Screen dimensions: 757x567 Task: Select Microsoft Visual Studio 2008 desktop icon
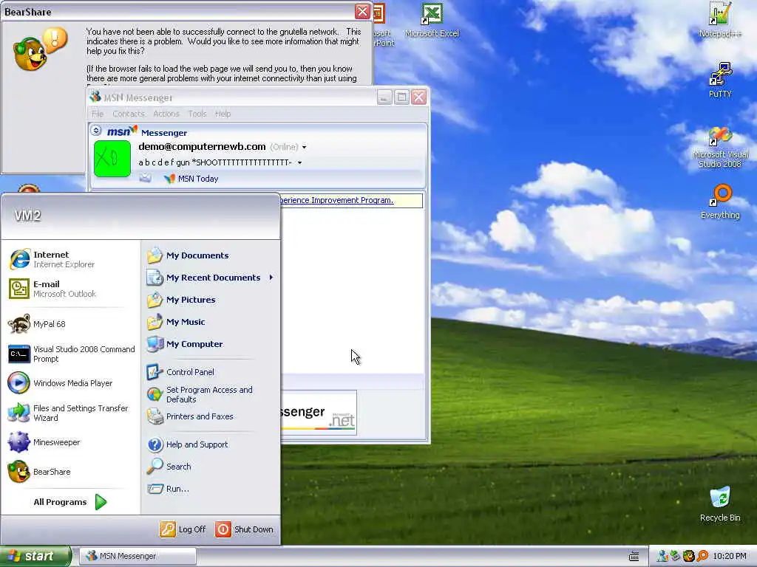pos(720,147)
